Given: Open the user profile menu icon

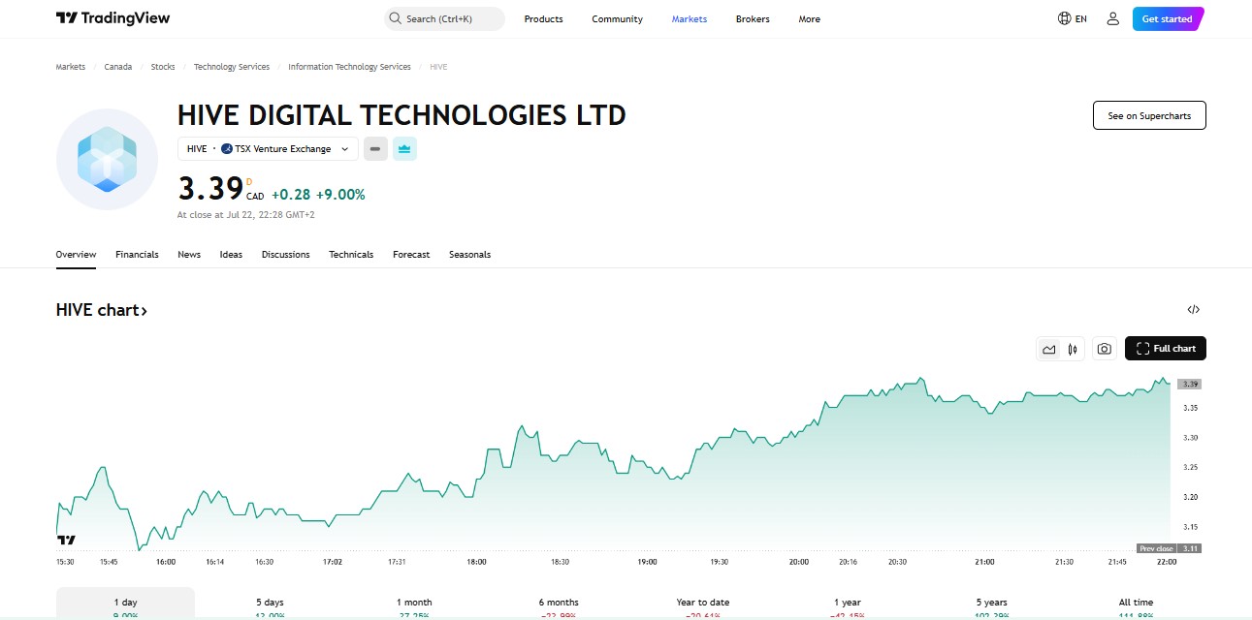Looking at the screenshot, I should [1112, 18].
